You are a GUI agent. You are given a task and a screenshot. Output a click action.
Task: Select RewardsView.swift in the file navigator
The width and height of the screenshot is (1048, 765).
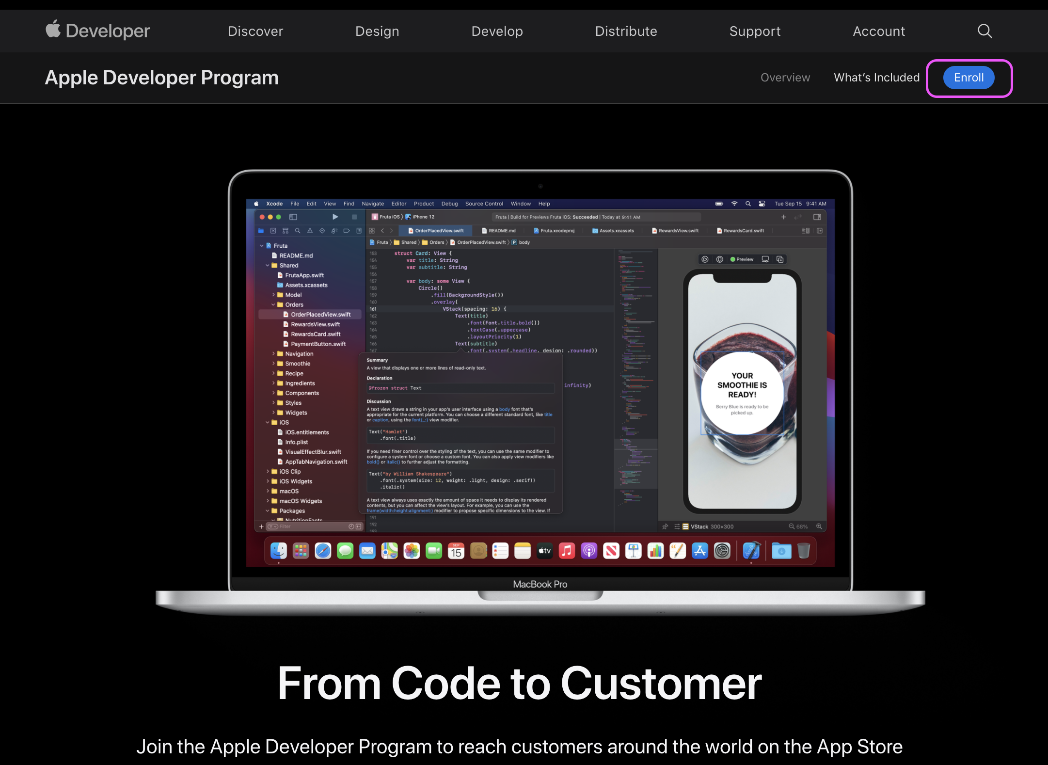tap(315, 324)
